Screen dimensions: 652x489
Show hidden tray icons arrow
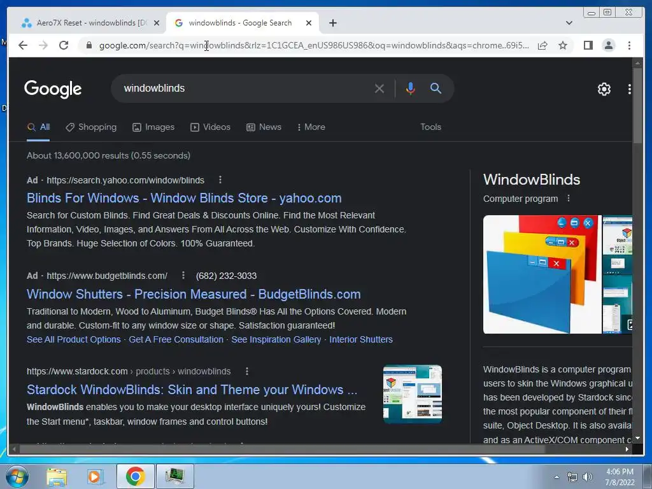click(x=556, y=477)
